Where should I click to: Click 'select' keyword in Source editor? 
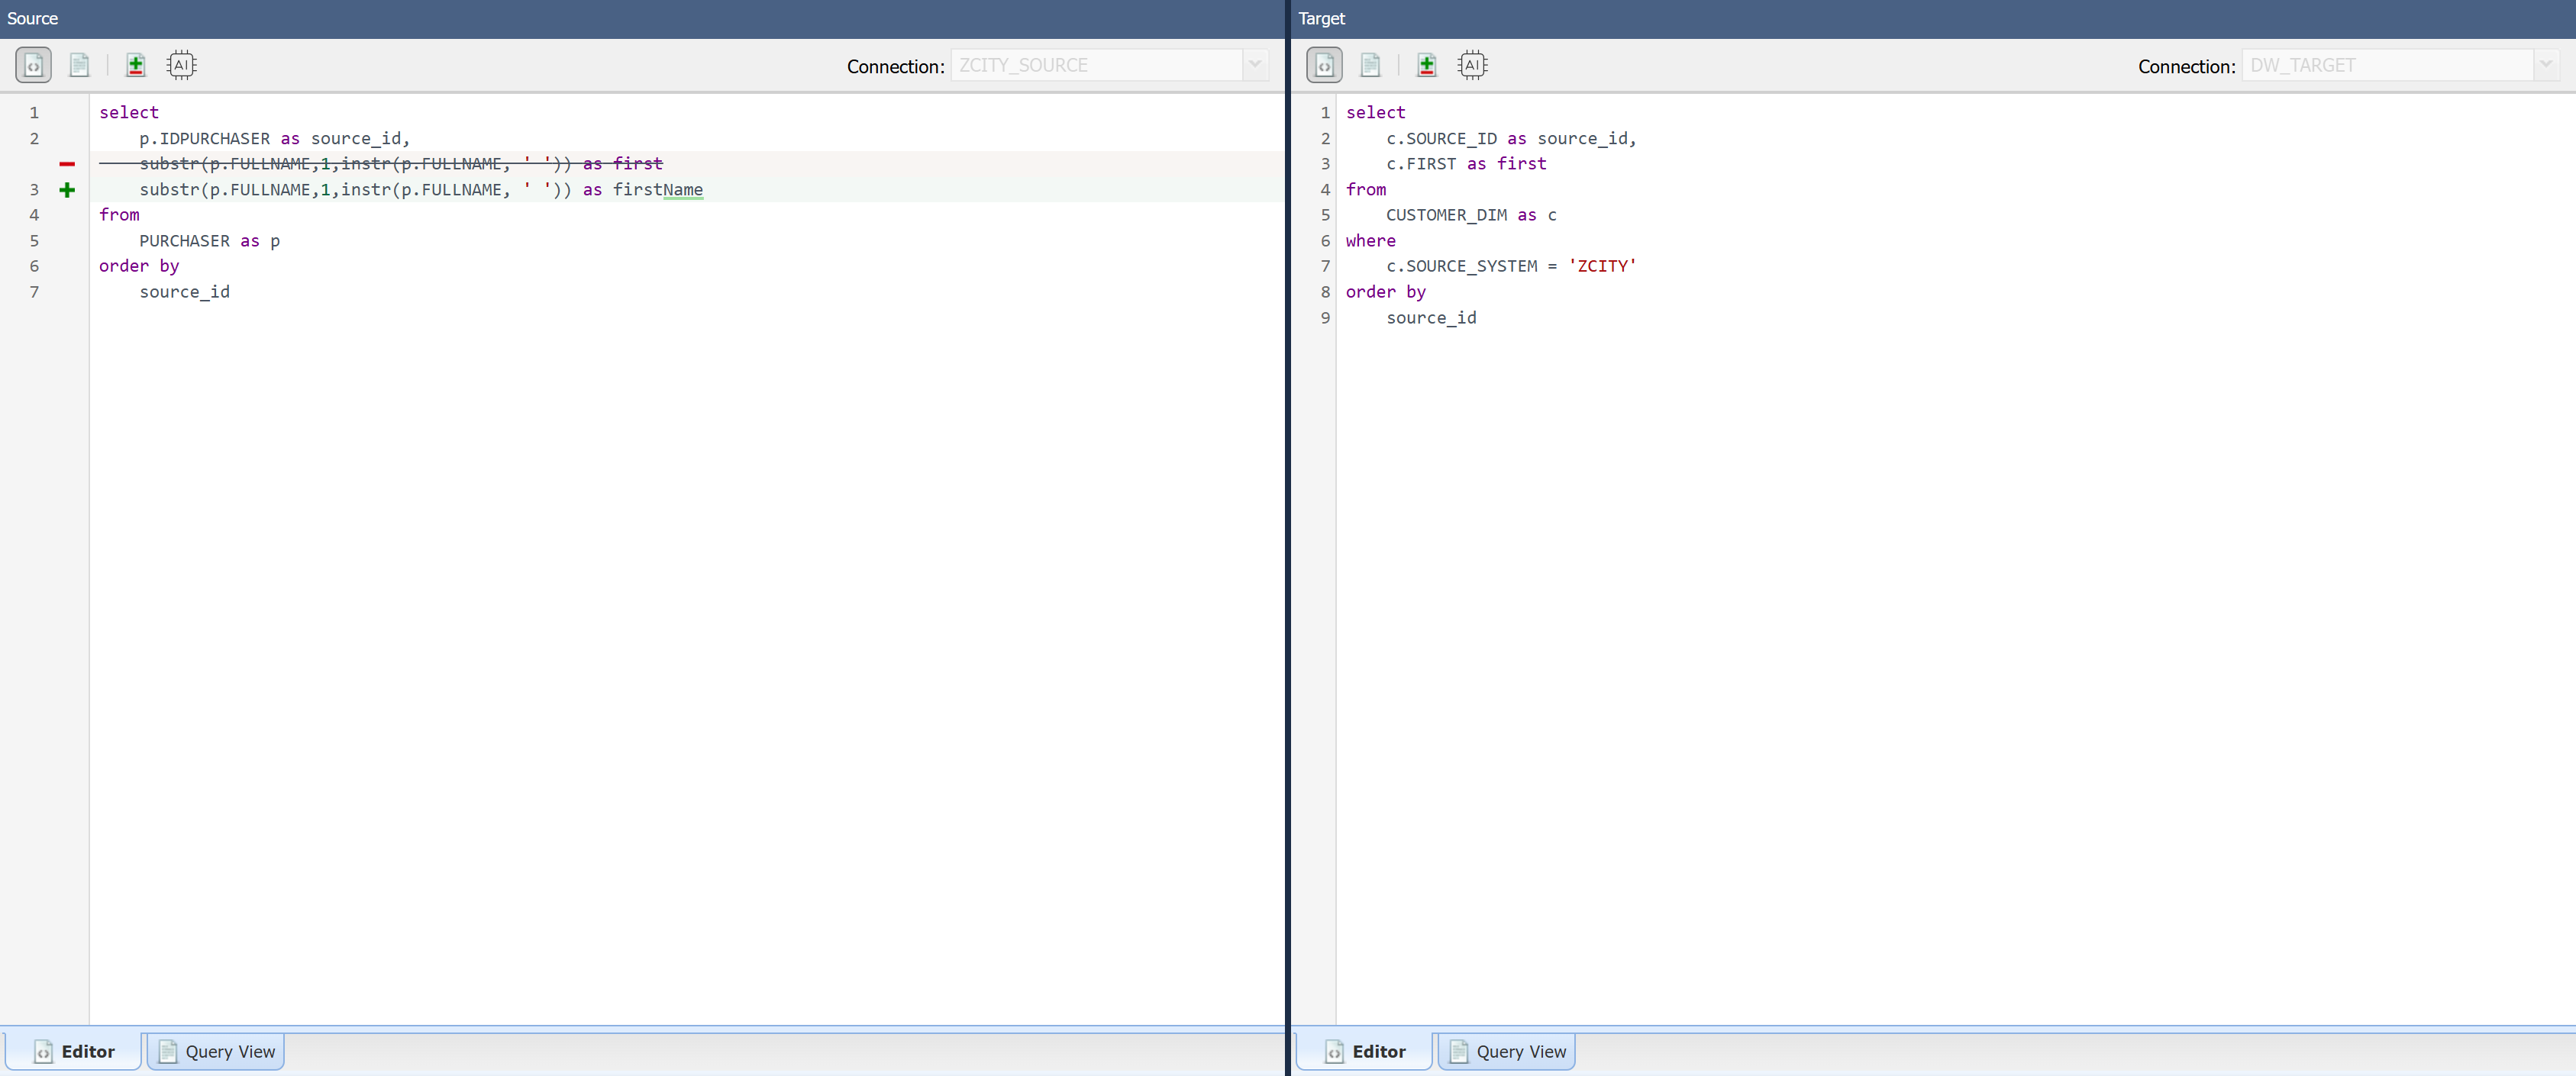(x=129, y=113)
